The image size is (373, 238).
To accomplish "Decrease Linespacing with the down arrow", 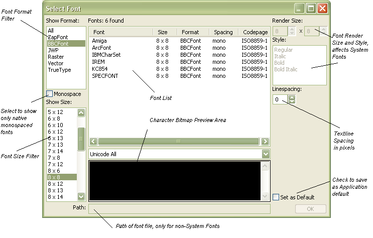I will coord(292,102).
